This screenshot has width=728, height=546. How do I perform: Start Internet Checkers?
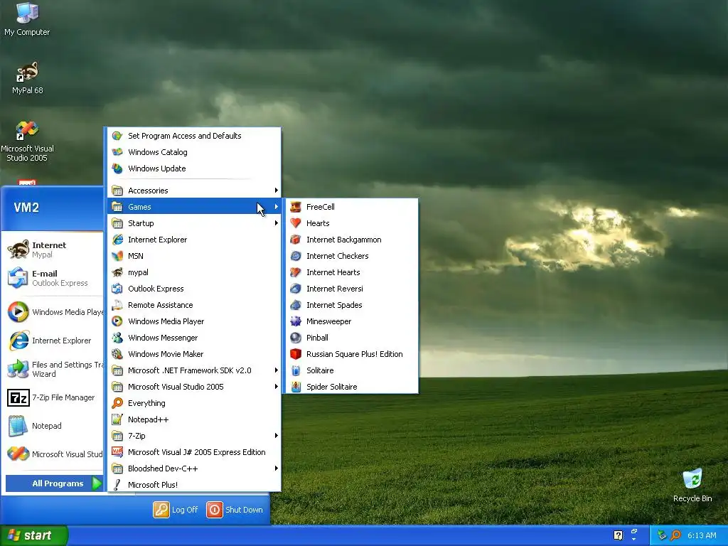point(351,256)
